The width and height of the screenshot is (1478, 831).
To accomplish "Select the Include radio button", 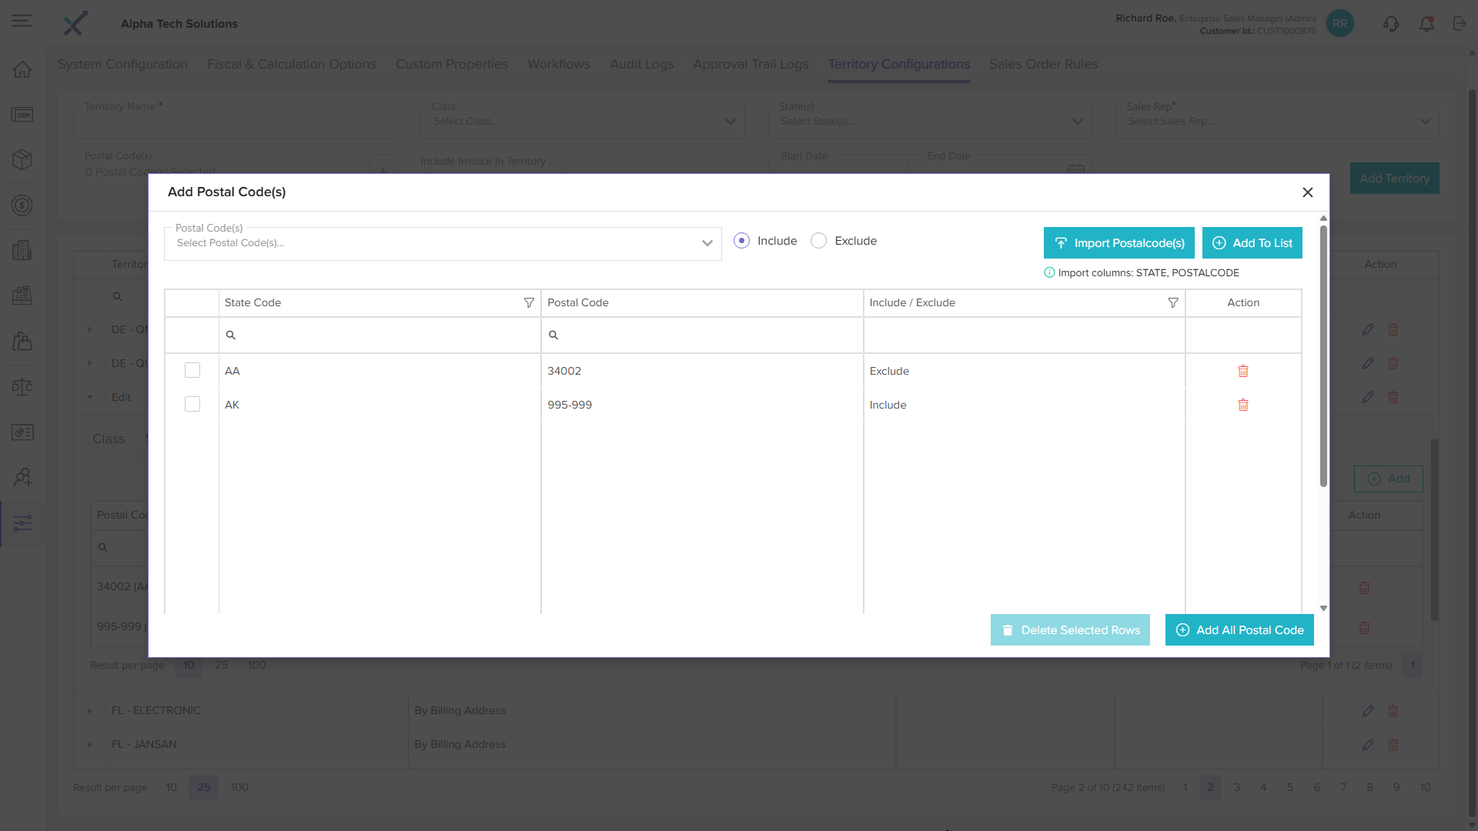I will 741,241.
